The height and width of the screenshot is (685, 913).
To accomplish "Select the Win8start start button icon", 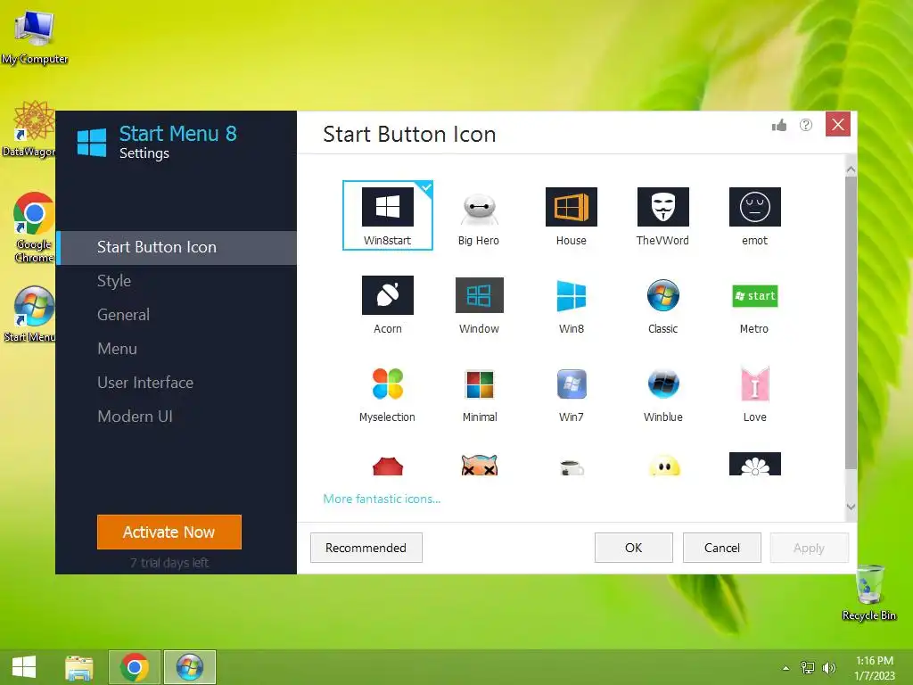I will click(387, 215).
